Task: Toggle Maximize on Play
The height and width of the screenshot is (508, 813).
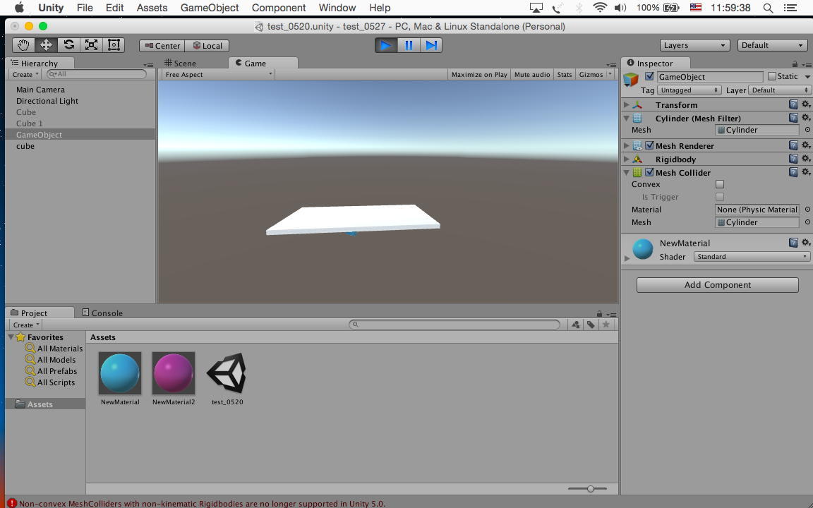Action: [479, 75]
